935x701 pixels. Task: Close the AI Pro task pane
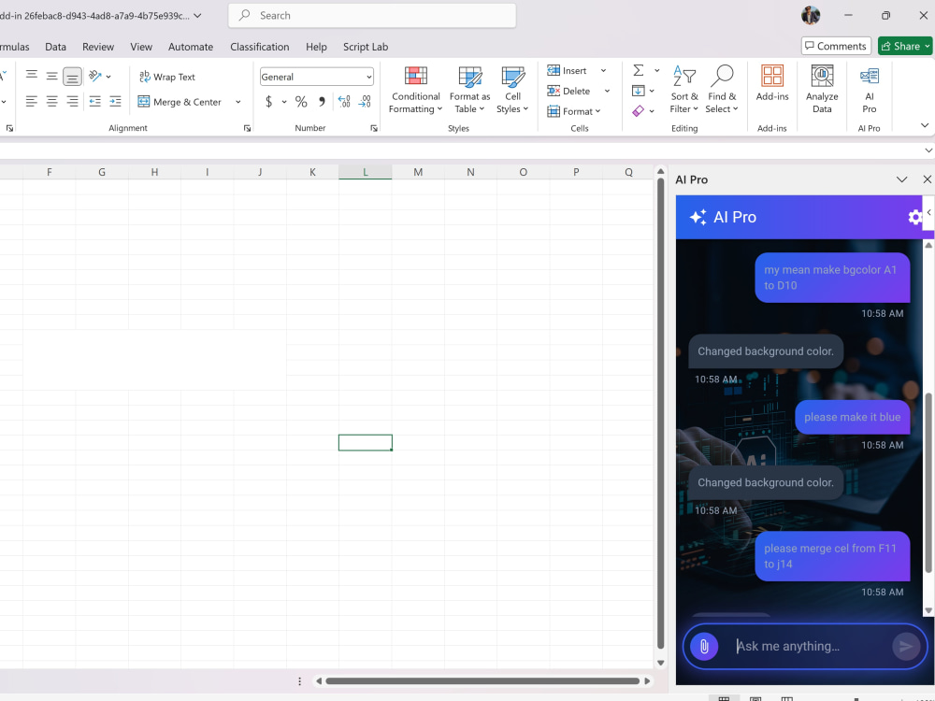[927, 179]
